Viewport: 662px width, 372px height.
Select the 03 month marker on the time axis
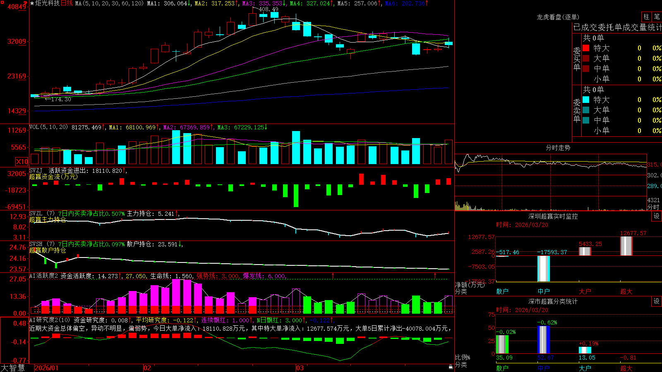tap(300, 368)
